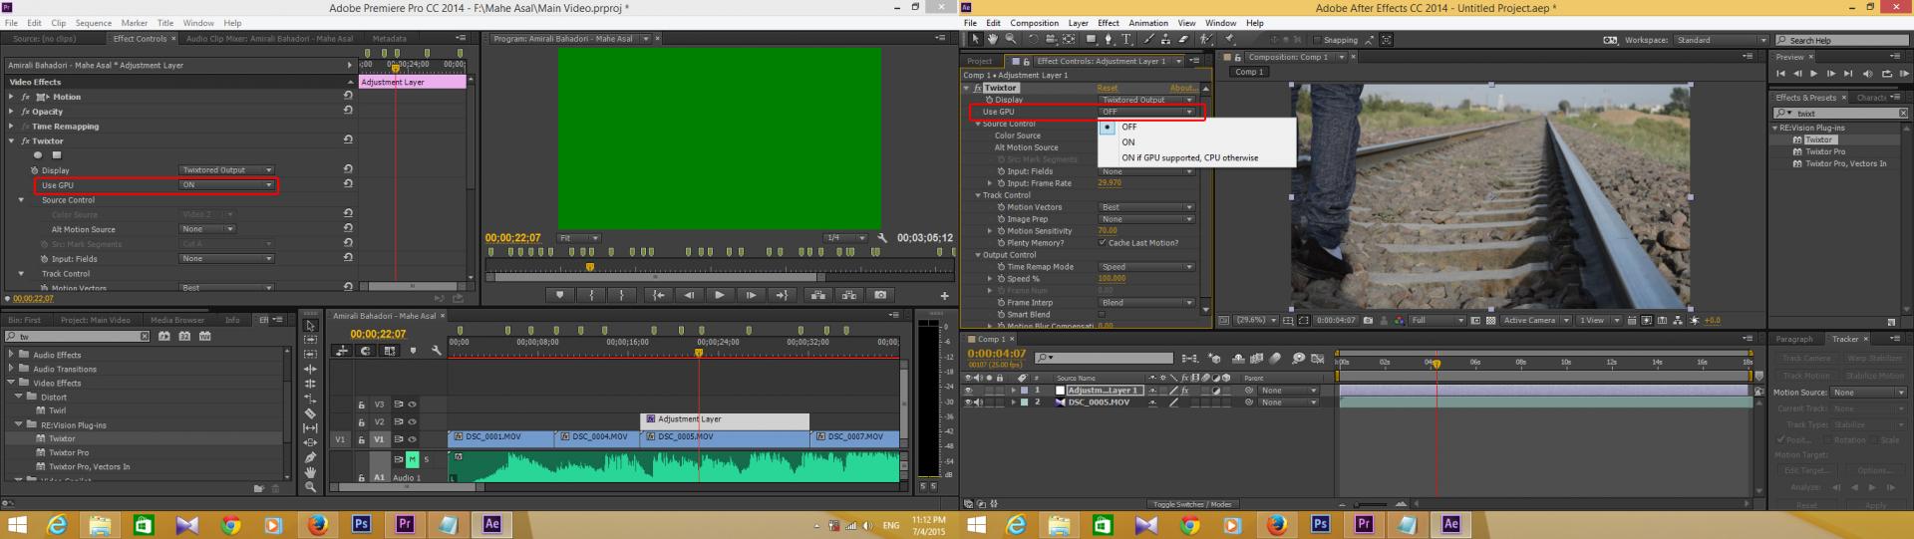Expand Audio Effects folder in Premiere Effects
Image resolution: width=1914 pixels, height=539 pixels.
pos(11,355)
